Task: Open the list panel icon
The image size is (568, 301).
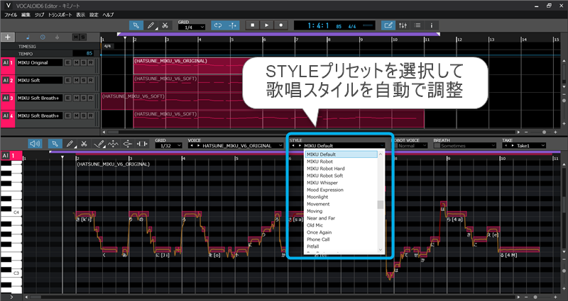Action: tap(417, 25)
